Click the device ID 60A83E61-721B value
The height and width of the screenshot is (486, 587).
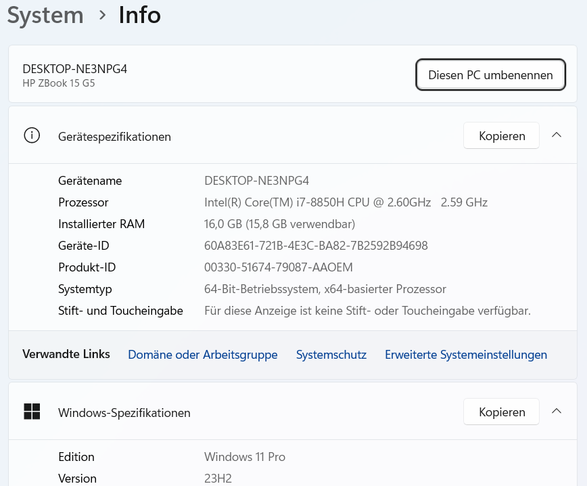[x=316, y=246]
